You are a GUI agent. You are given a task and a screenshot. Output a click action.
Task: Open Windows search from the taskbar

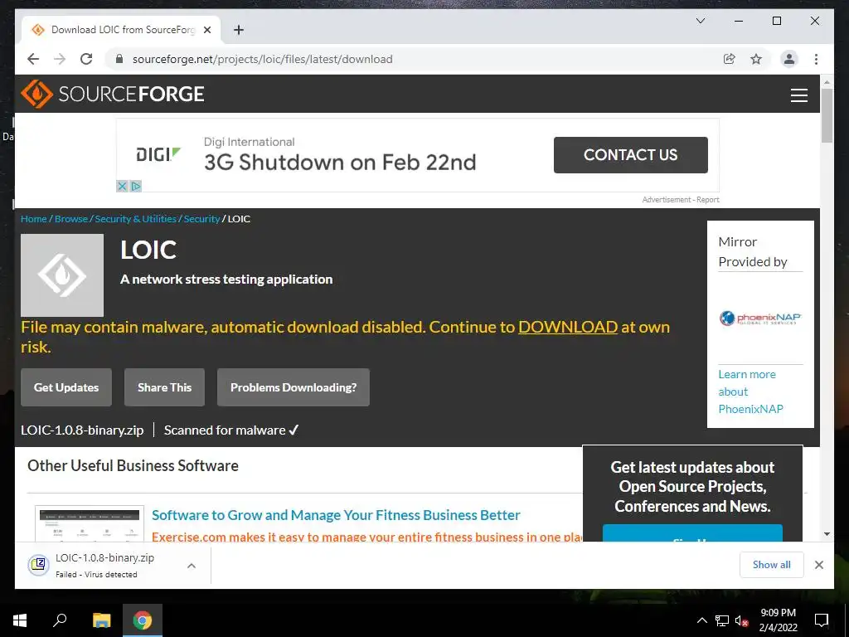60,620
